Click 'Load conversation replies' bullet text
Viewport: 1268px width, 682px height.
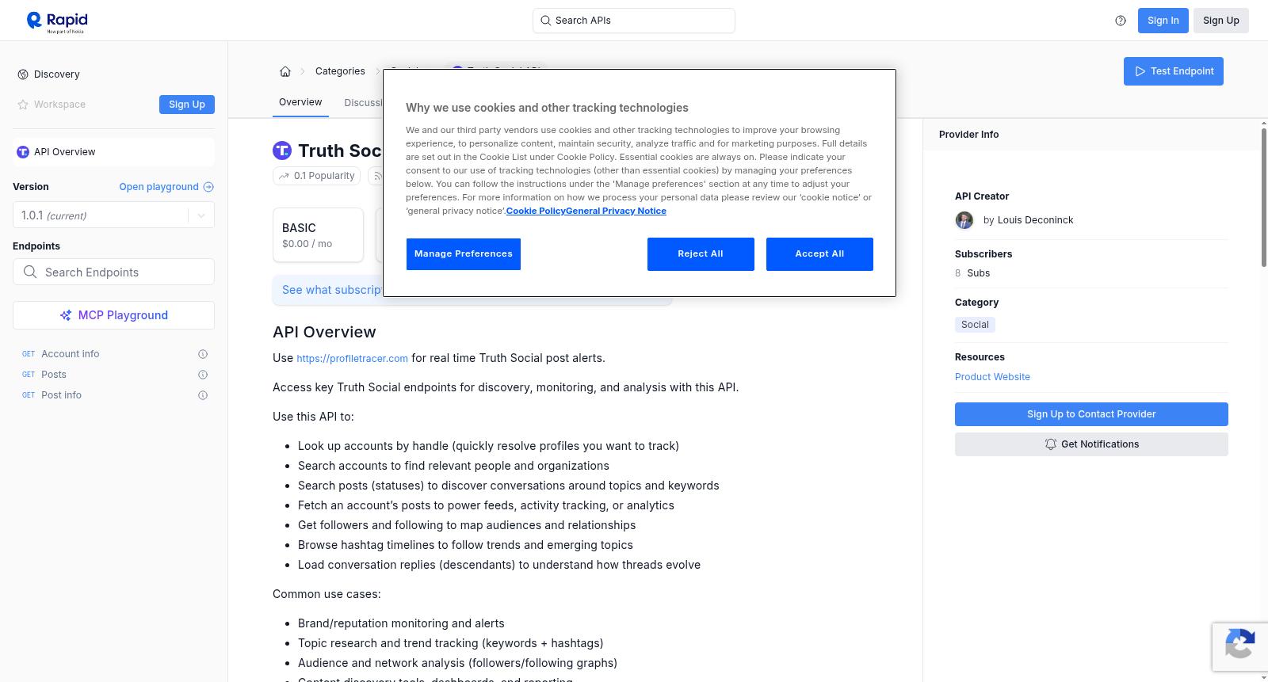coord(499,565)
